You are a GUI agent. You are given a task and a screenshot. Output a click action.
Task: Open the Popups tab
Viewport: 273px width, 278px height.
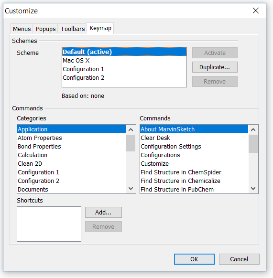pos(45,29)
